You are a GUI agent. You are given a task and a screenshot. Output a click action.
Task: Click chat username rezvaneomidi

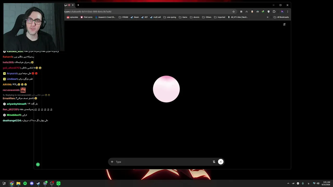click(11, 90)
